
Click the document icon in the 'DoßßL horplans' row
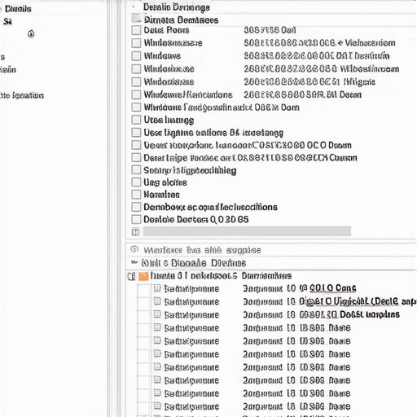pos(157,314)
